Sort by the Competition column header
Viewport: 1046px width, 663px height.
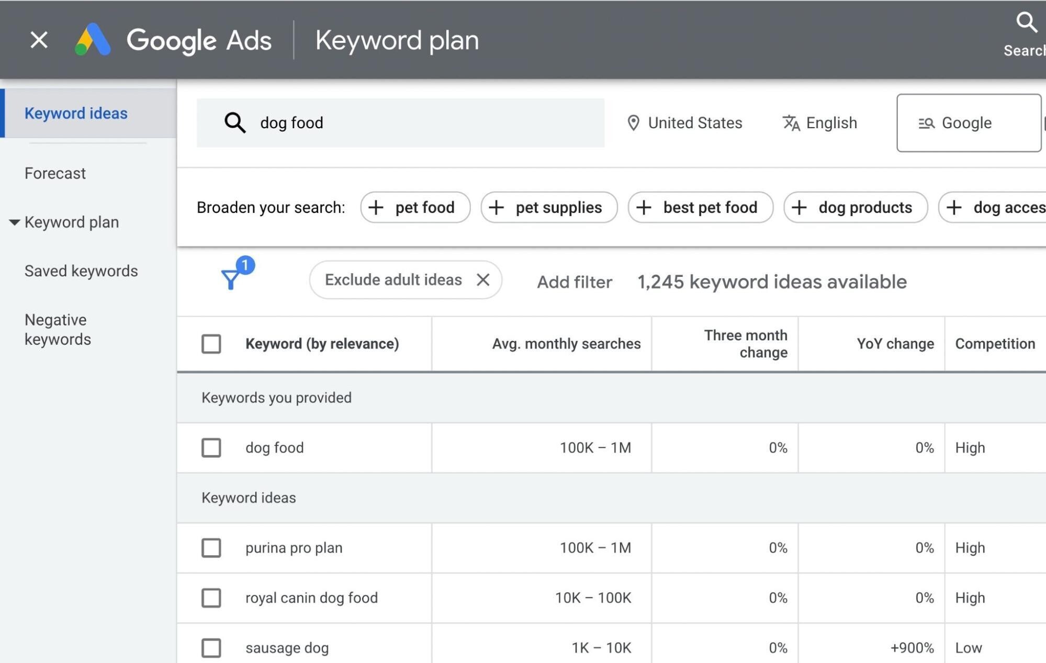(x=995, y=344)
